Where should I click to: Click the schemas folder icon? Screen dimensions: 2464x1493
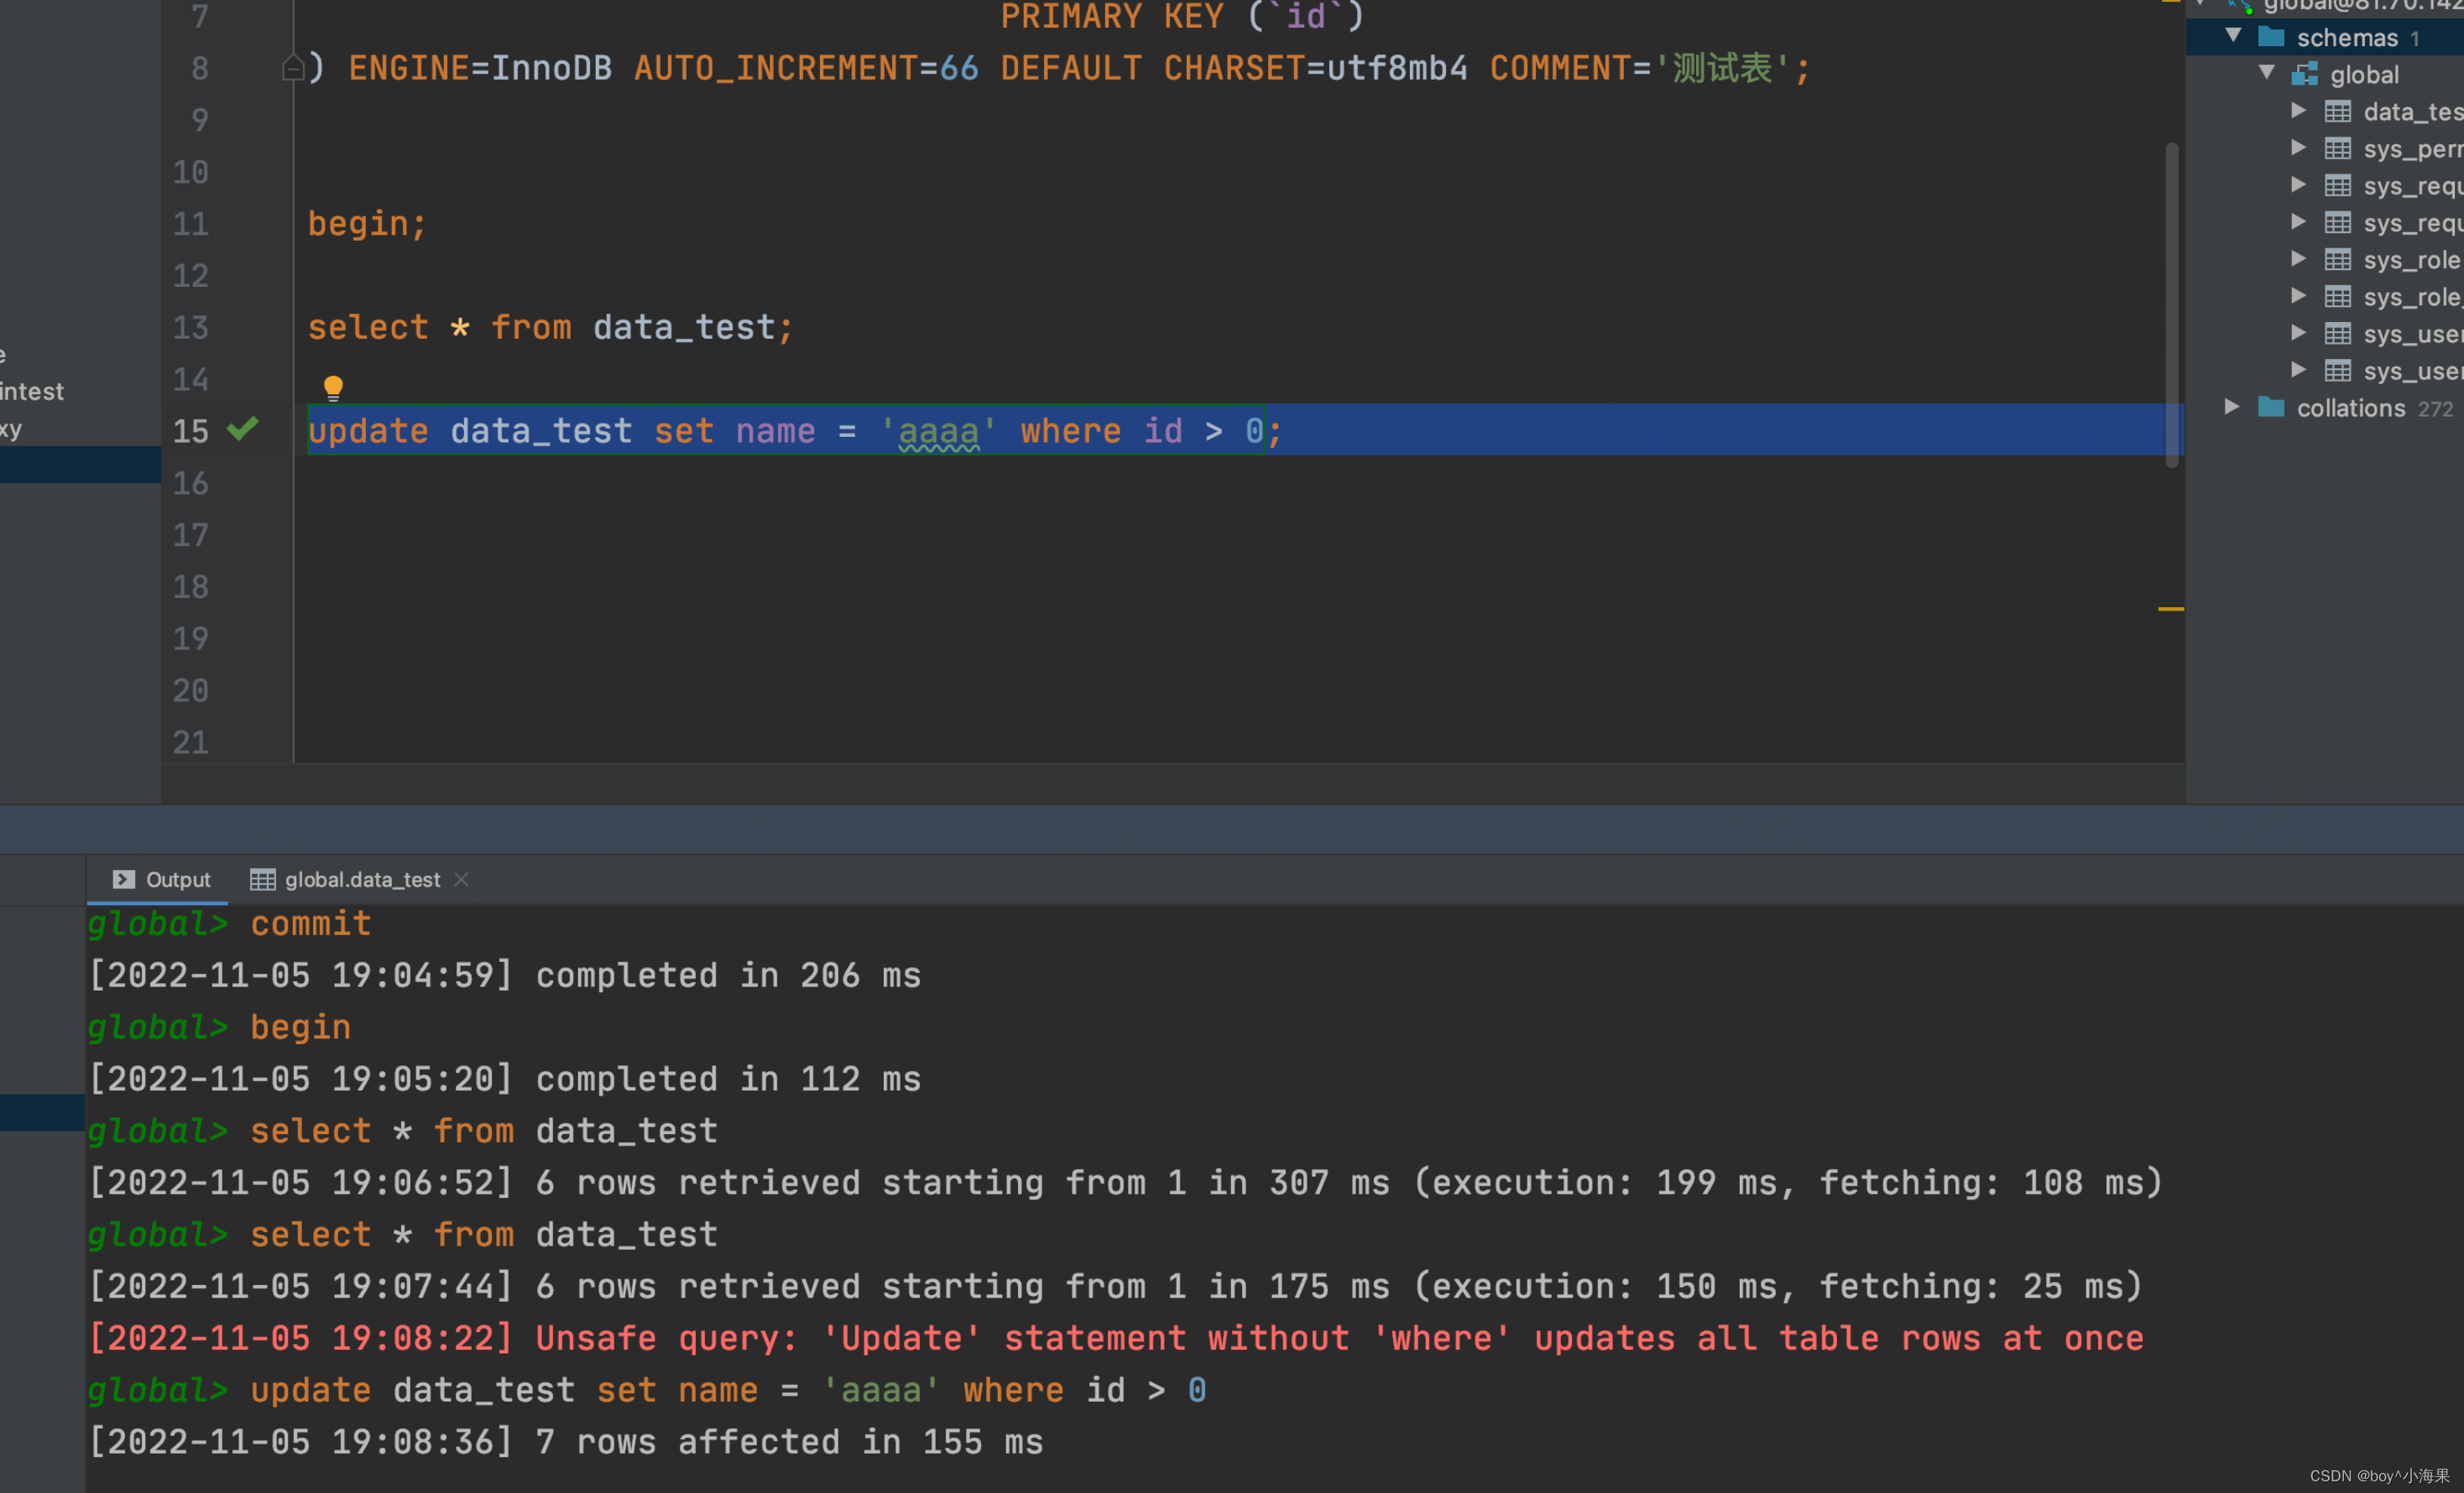click(x=2271, y=37)
